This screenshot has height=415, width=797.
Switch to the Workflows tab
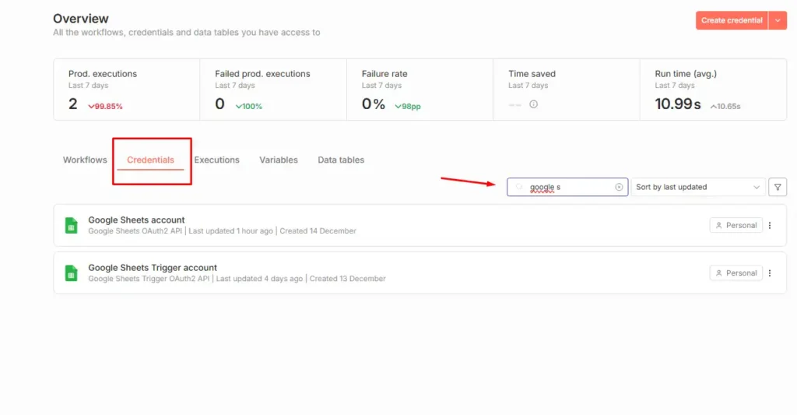click(85, 160)
